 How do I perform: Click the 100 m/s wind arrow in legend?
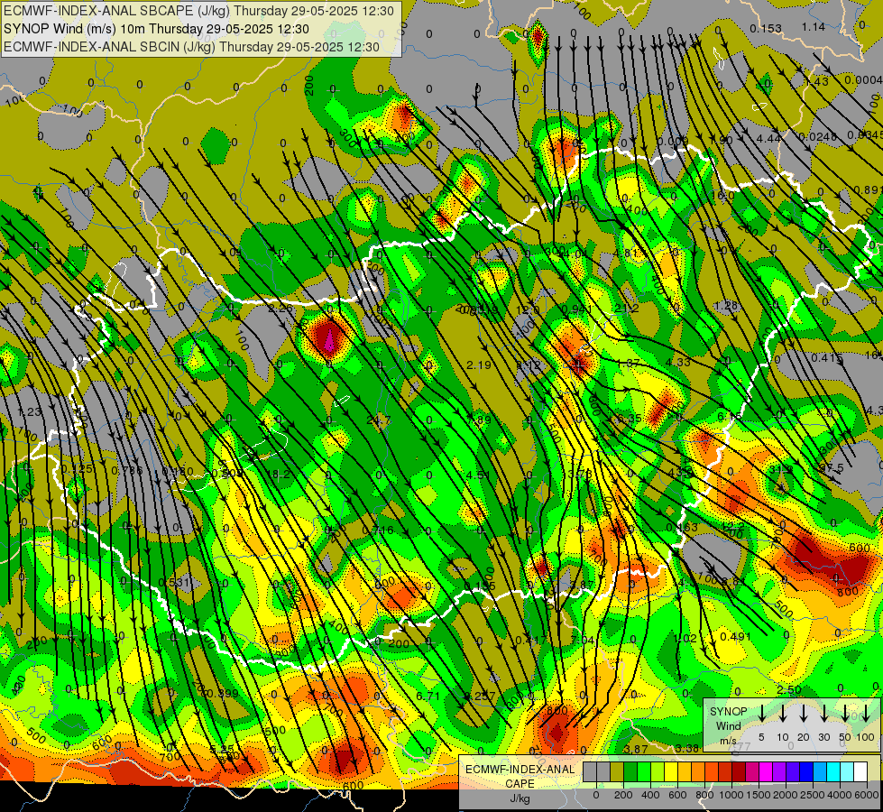click(866, 713)
